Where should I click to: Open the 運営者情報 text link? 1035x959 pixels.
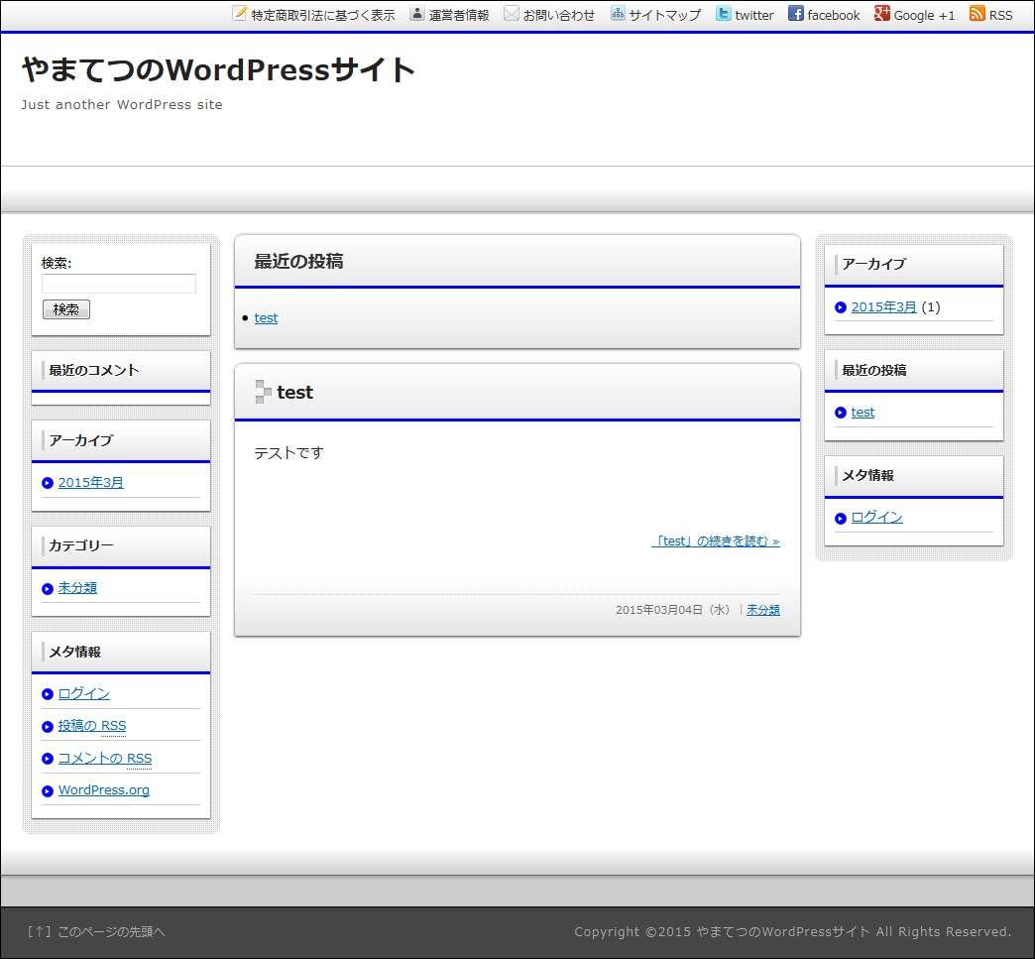459,15
